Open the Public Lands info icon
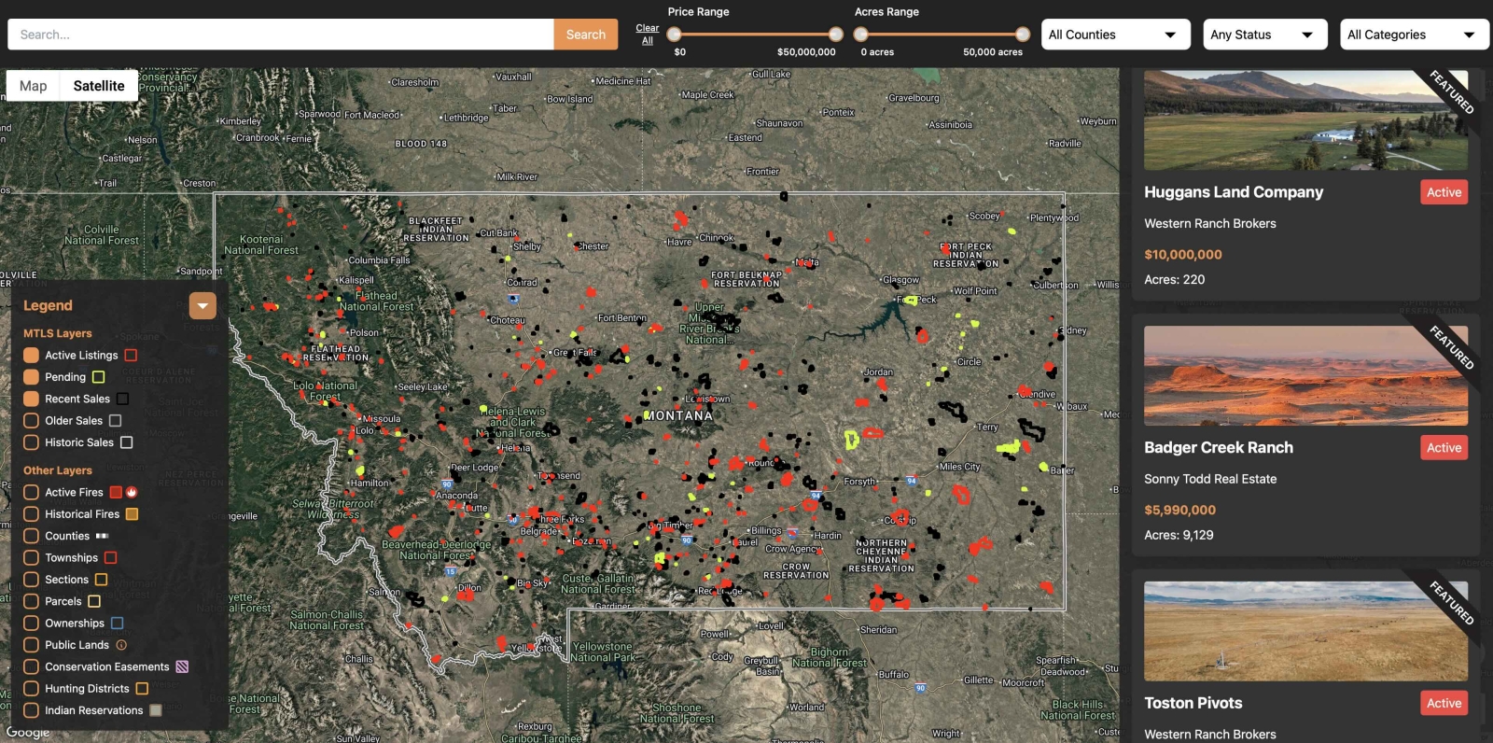 [121, 645]
